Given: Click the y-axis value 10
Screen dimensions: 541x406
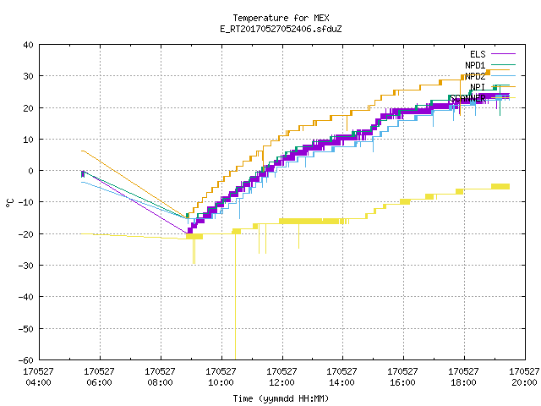Looking at the screenshot, I should click(28, 140).
